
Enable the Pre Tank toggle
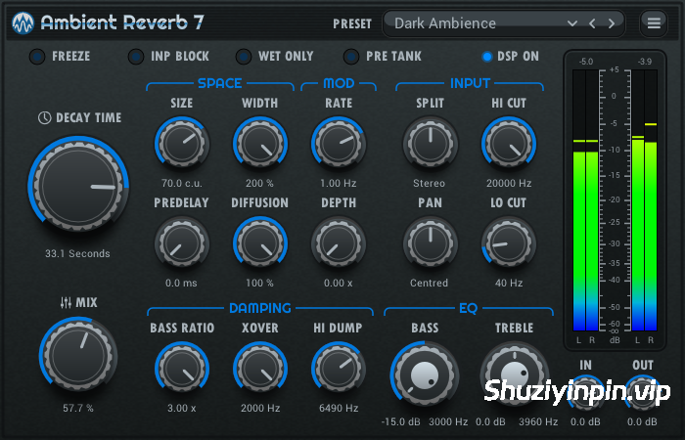pyautogui.click(x=351, y=57)
